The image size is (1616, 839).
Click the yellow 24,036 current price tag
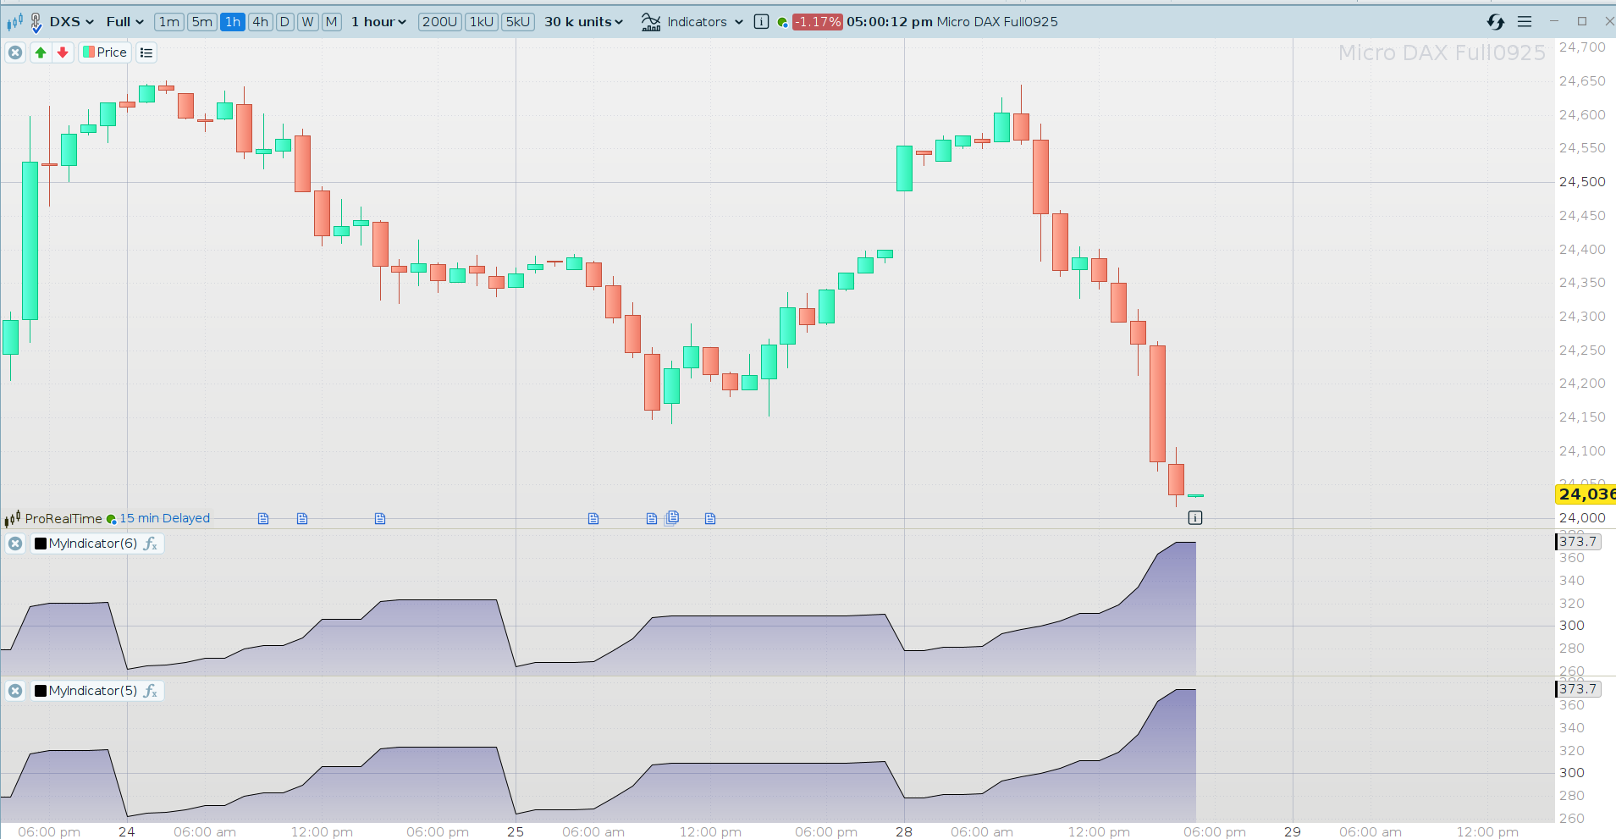(x=1586, y=494)
